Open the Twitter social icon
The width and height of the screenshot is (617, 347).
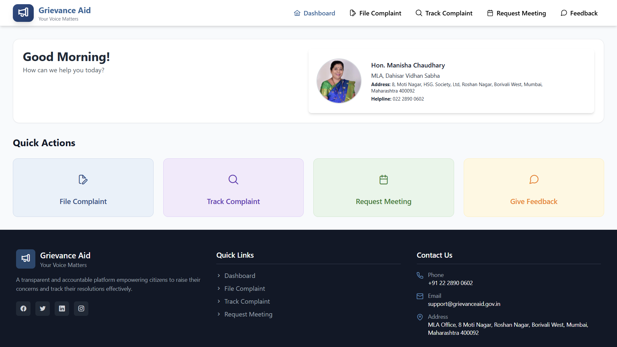pos(43,308)
